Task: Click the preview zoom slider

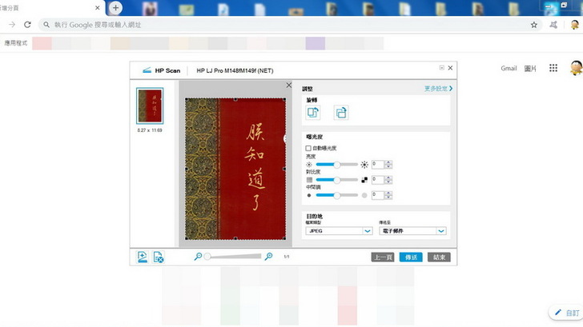Action: 234,256
